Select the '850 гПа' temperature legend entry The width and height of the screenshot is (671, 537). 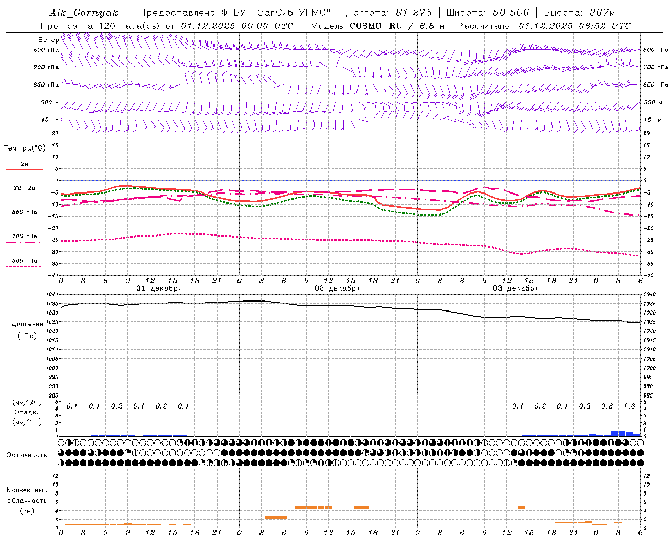(x=24, y=214)
